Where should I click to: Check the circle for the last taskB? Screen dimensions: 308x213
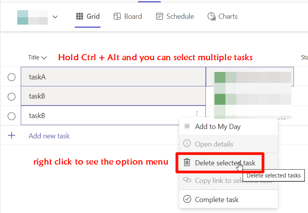[12, 116]
